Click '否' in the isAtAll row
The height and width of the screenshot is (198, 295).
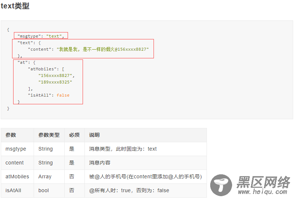click(72, 190)
